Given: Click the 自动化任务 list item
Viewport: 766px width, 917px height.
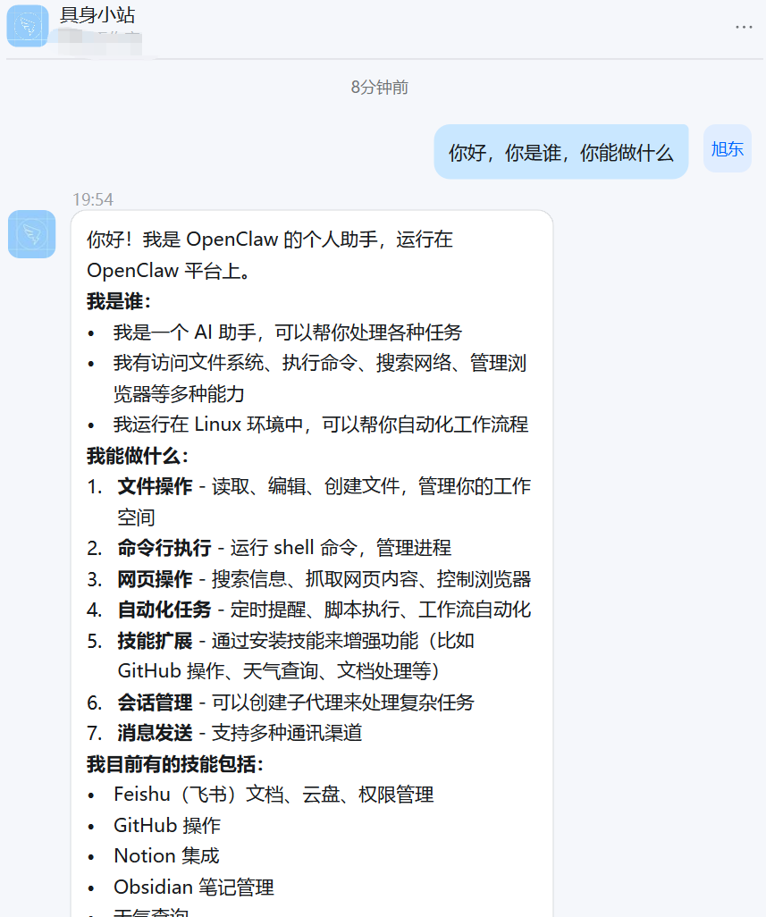Looking at the screenshot, I should point(308,610).
